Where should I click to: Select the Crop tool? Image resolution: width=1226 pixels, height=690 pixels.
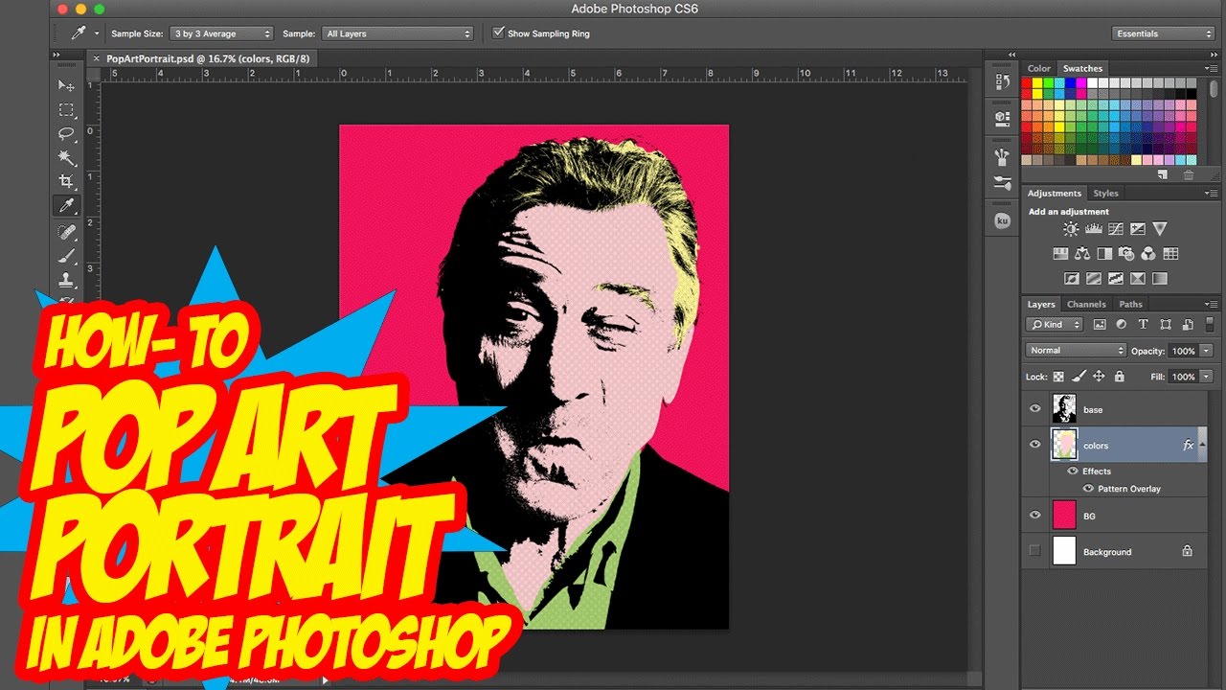pyautogui.click(x=66, y=182)
